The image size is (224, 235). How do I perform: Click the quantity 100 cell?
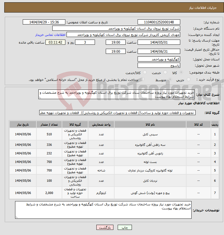49,181
